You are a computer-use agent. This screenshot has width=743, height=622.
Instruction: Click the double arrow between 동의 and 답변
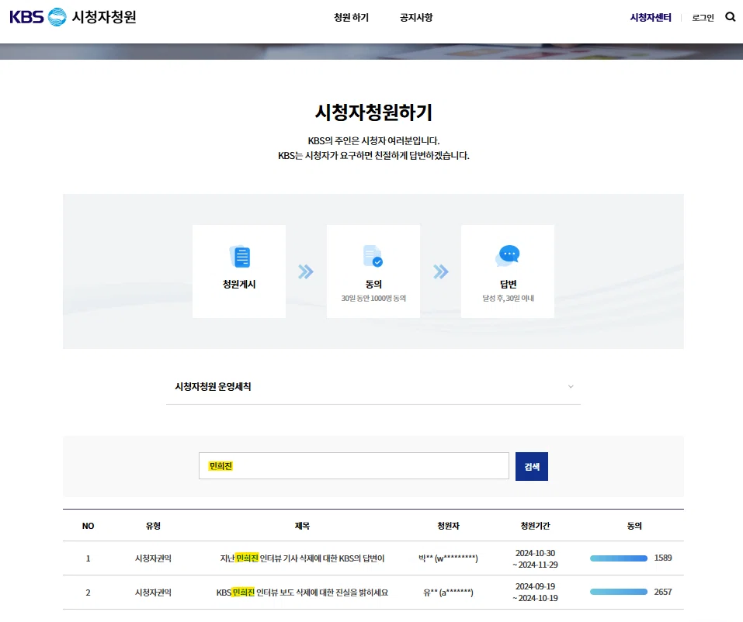pos(441,271)
